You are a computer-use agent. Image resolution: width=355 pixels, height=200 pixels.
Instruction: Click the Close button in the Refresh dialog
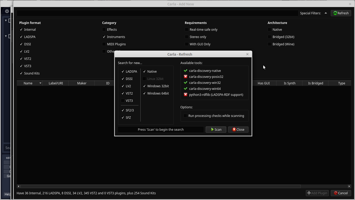(238, 129)
